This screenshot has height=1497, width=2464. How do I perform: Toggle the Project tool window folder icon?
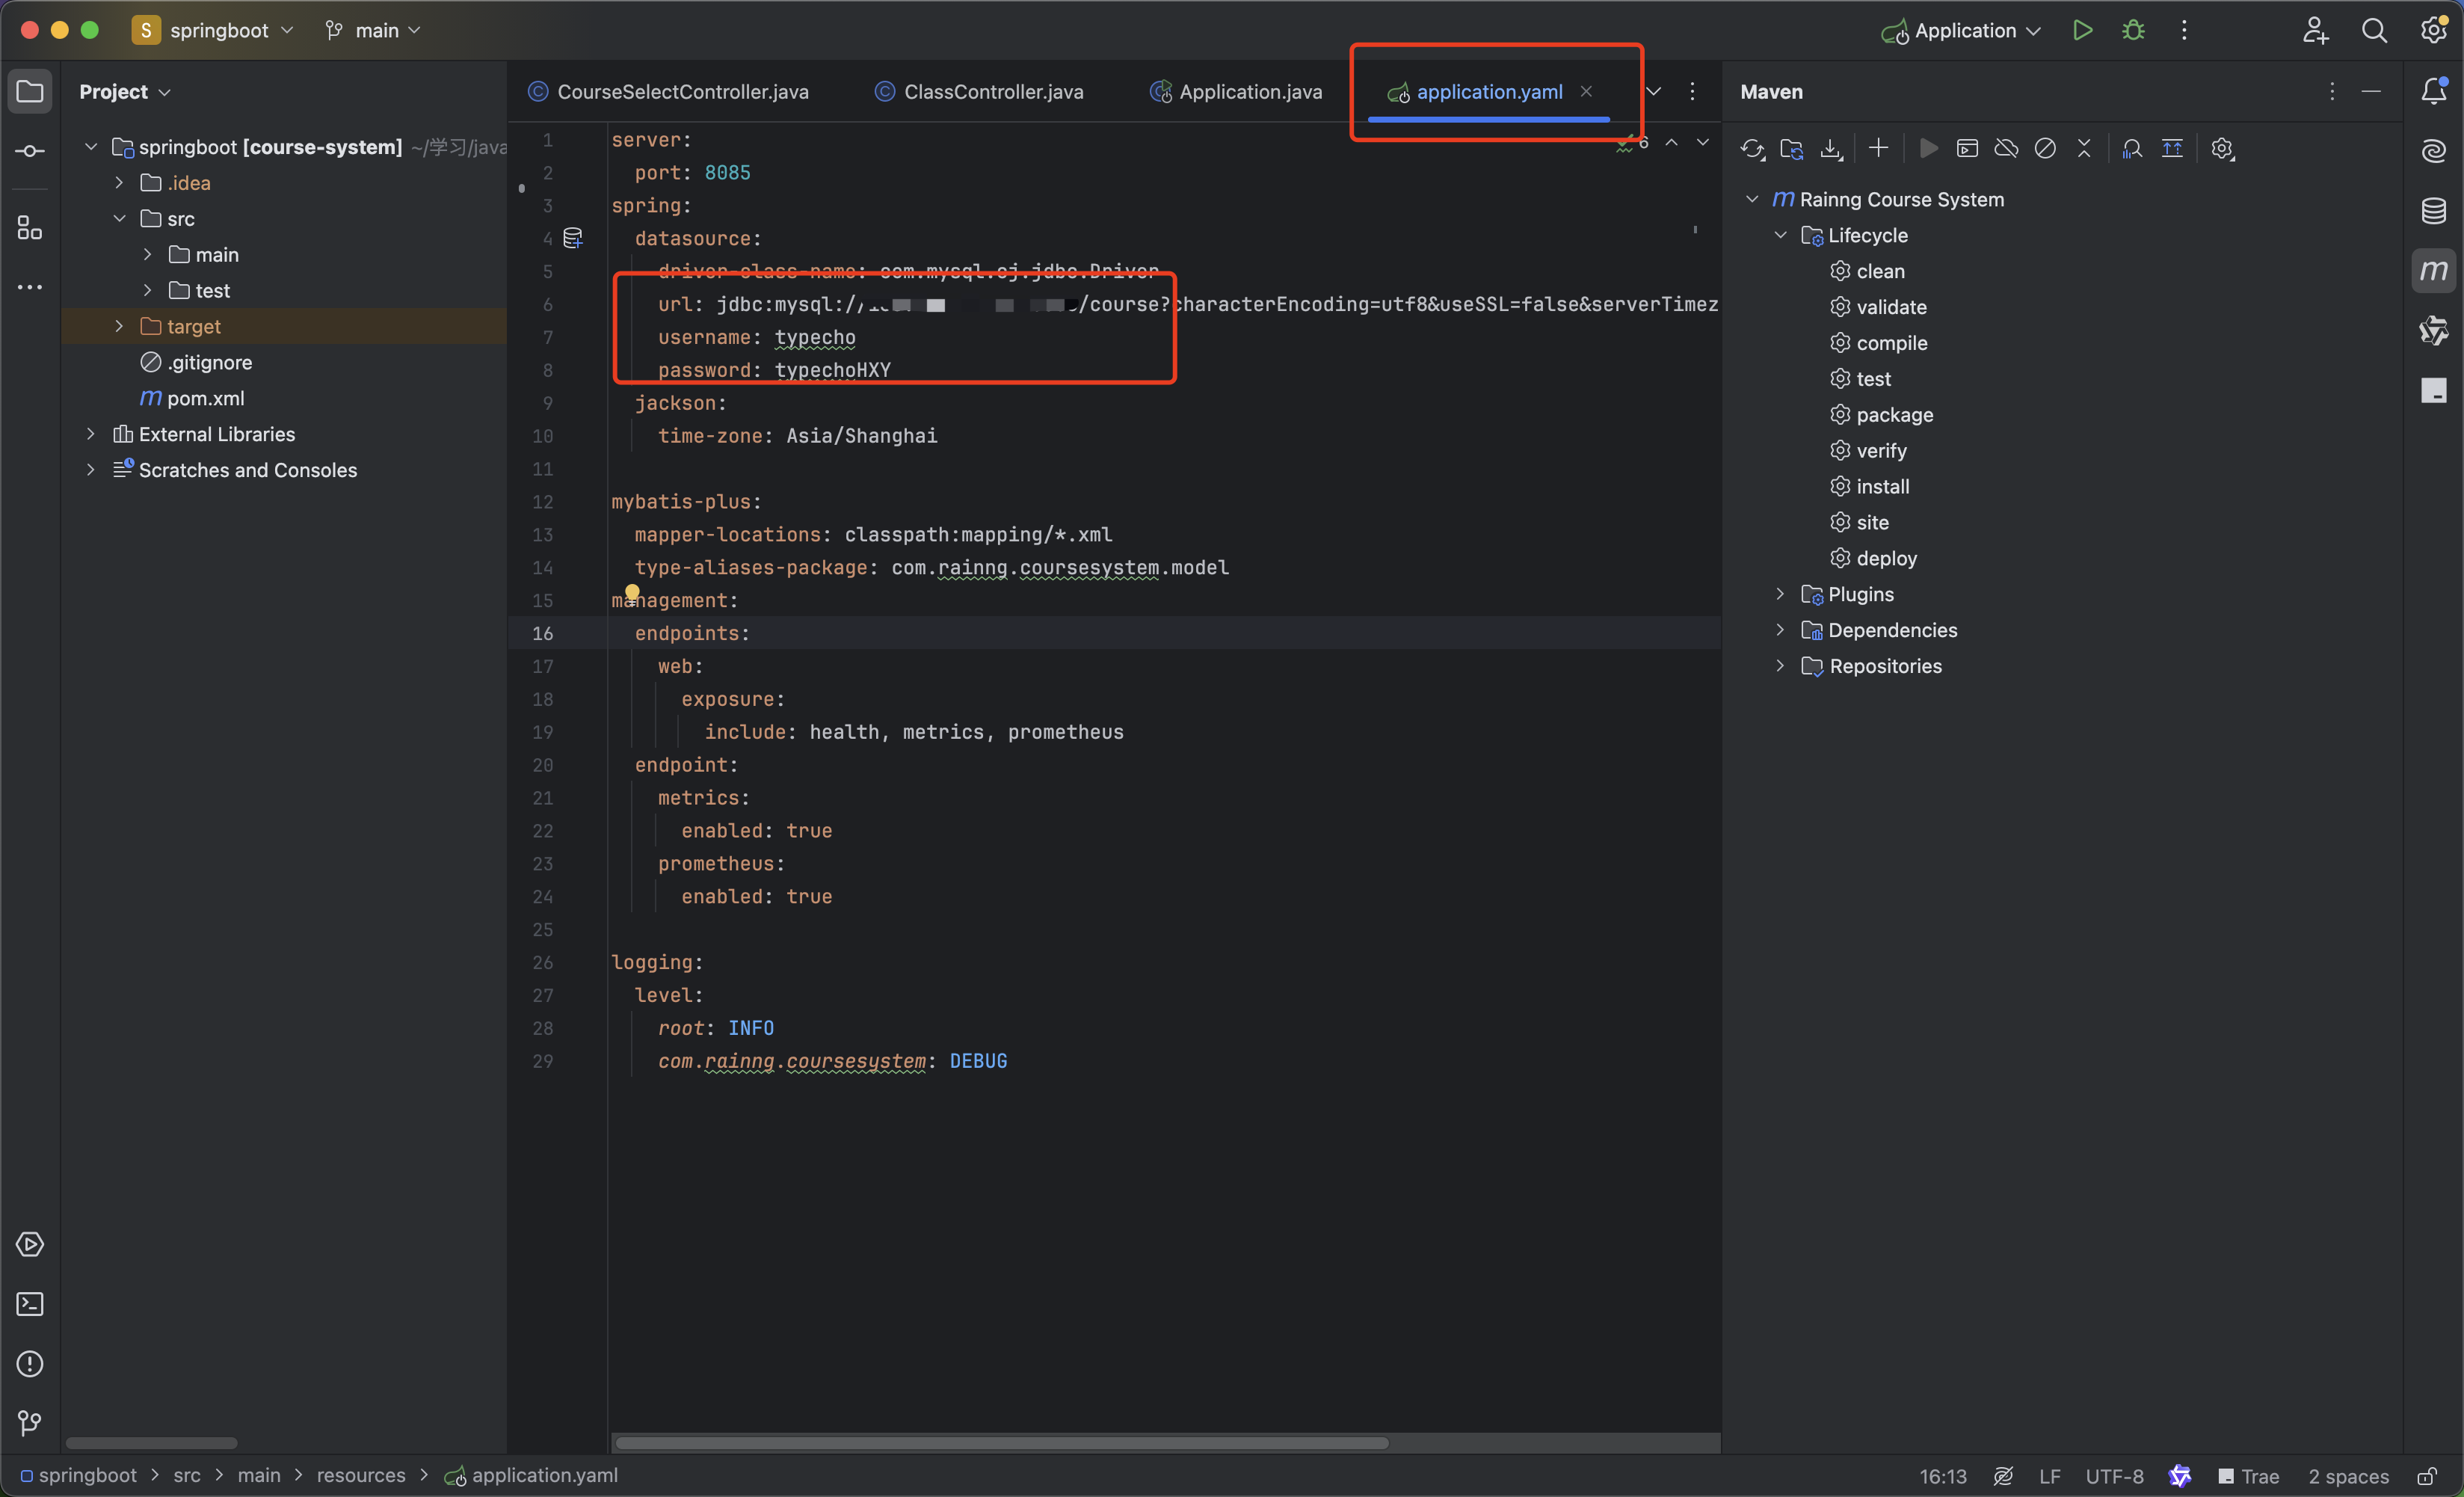30,91
